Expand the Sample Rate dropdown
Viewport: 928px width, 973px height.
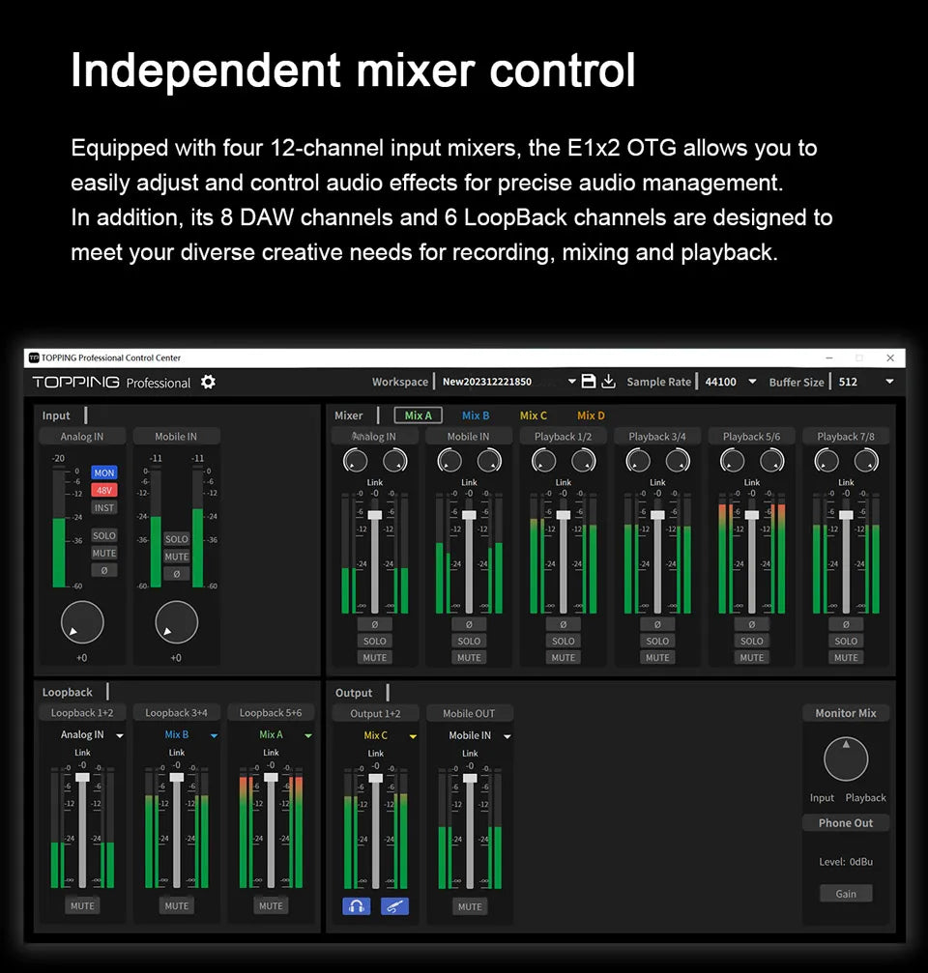coord(752,382)
